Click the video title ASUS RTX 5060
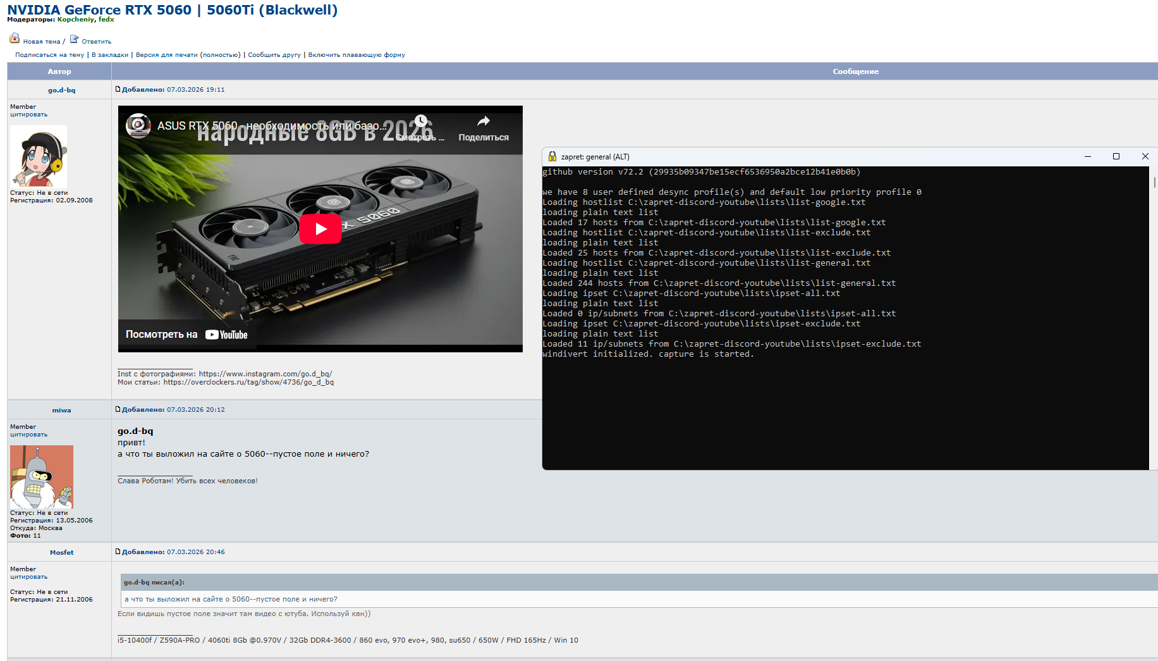The width and height of the screenshot is (1158, 661). [272, 126]
